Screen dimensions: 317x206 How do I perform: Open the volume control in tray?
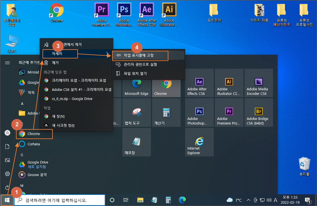click(x=269, y=200)
